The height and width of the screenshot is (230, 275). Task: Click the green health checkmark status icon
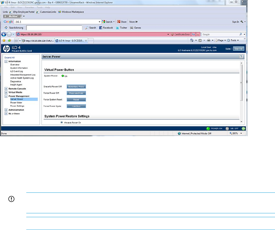click(x=243, y=129)
